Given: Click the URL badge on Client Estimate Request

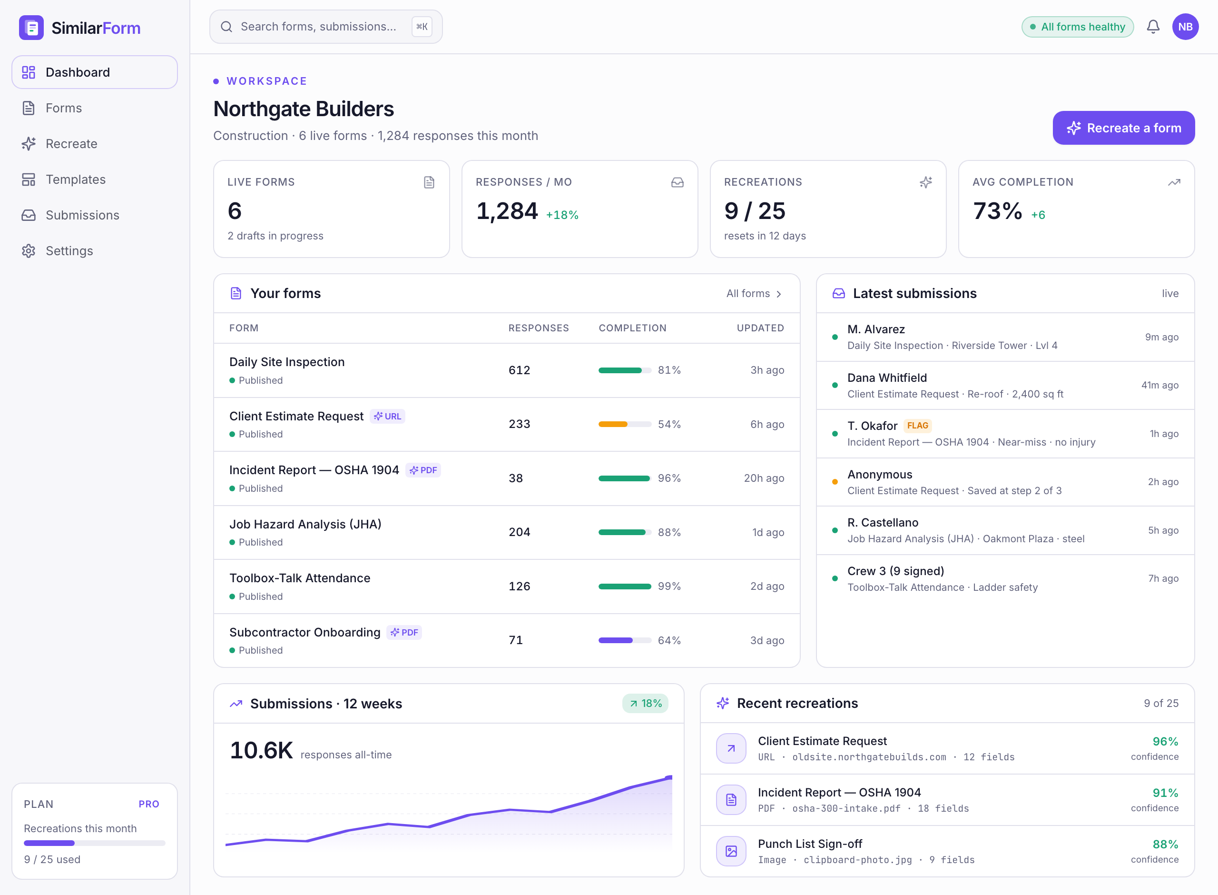Looking at the screenshot, I should [x=388, y=416].
